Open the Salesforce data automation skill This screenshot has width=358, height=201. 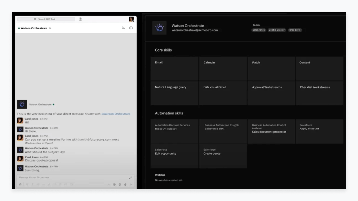coord(223,131)
